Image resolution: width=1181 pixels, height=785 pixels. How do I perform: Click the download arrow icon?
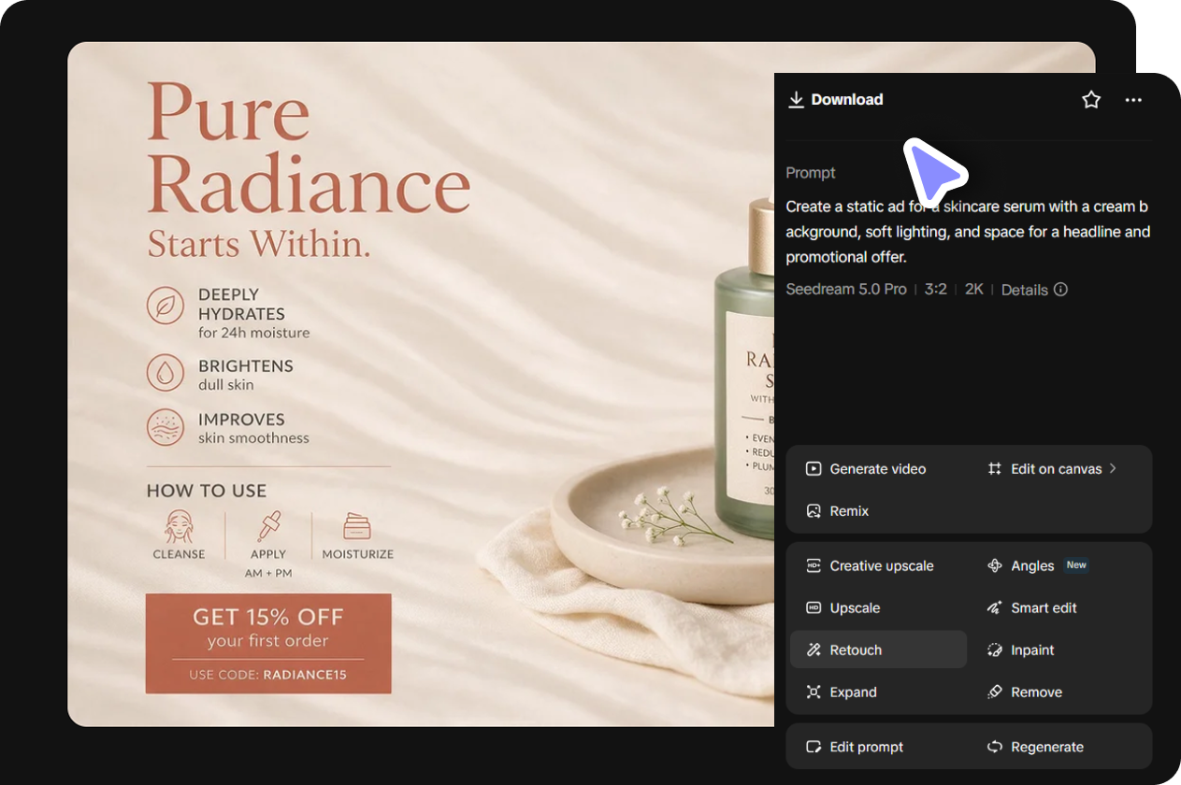796,100
